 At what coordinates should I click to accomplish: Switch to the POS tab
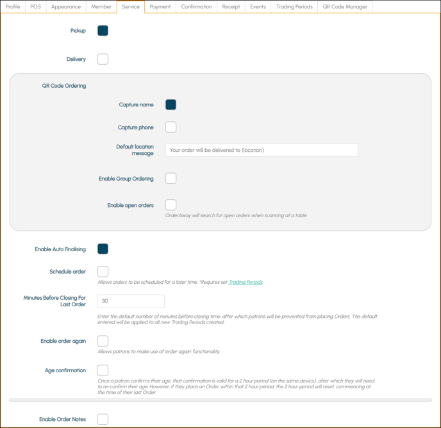(x=36, y=7)
